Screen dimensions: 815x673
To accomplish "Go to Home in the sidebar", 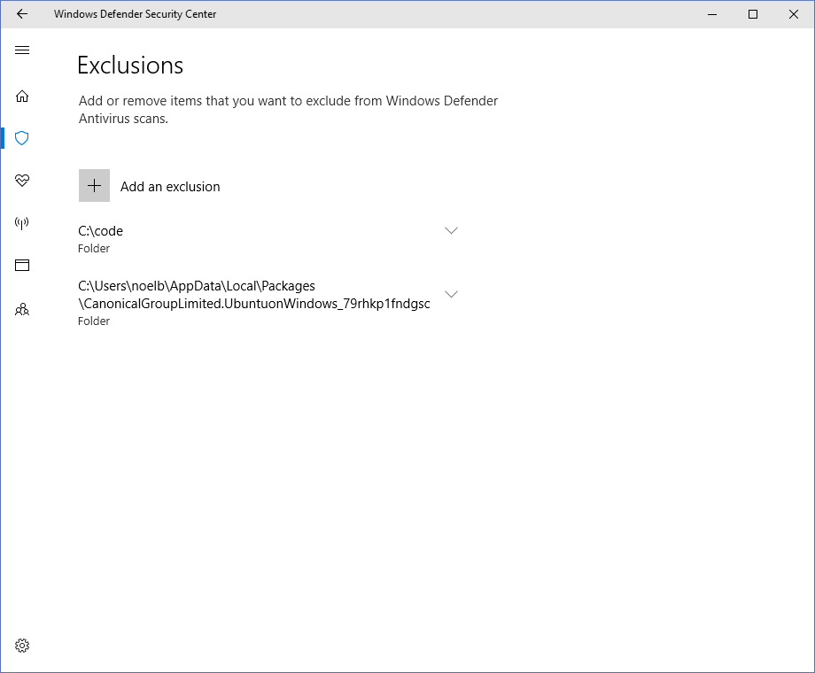I will click(22, 97).
